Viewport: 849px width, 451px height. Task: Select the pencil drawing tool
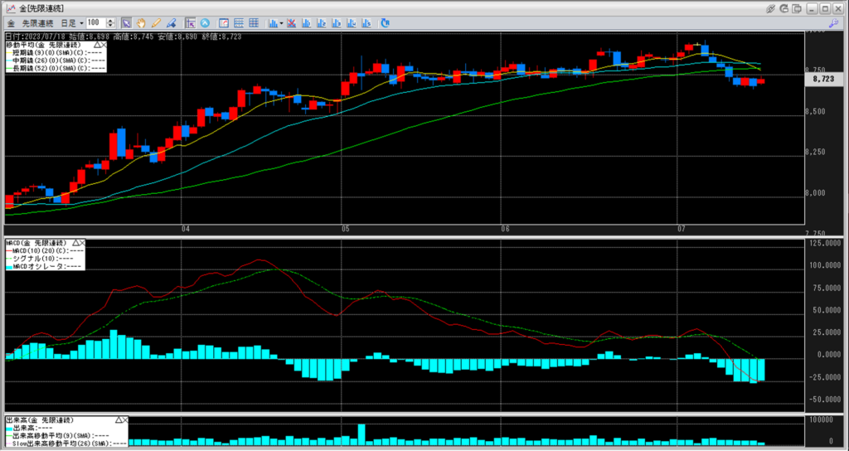tap(156, 22)
